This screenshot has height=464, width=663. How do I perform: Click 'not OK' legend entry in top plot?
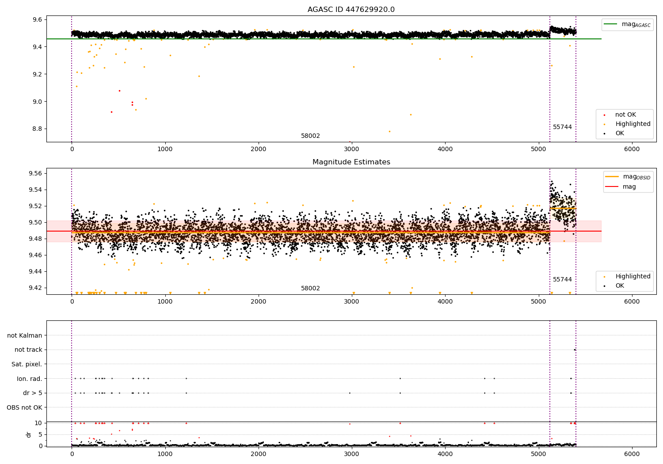point(625,115)
